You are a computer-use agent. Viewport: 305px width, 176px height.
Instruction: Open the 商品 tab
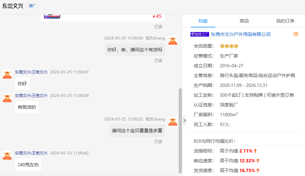244,21
